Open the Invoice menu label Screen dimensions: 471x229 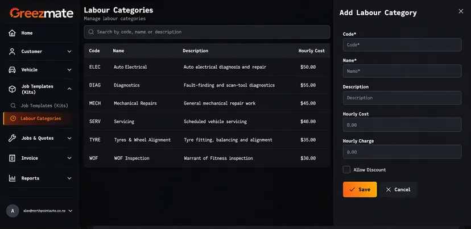pos(30,158)
